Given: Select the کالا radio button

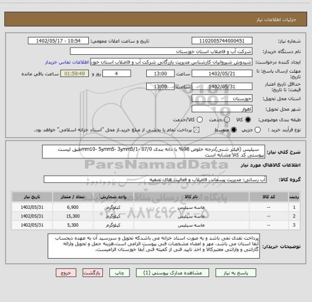Looking at the screenshot, I should (248, 120).
